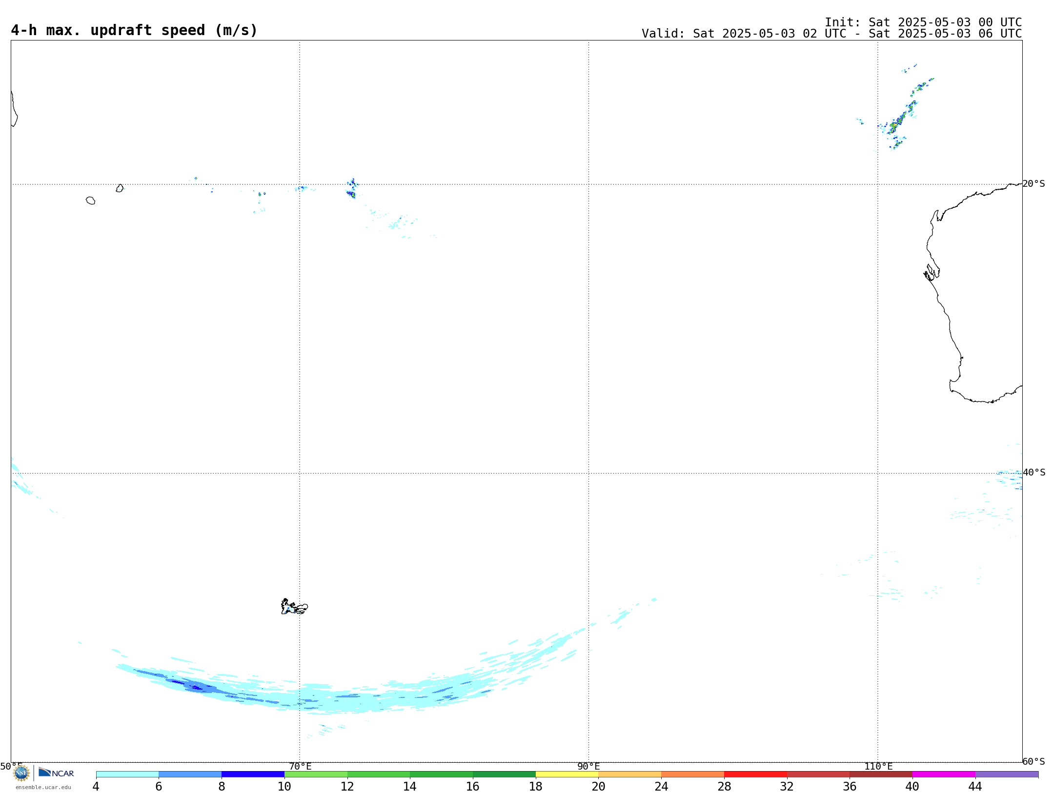
Task: Click the 110°E longitude label
Action: click(x=878, y=767)
